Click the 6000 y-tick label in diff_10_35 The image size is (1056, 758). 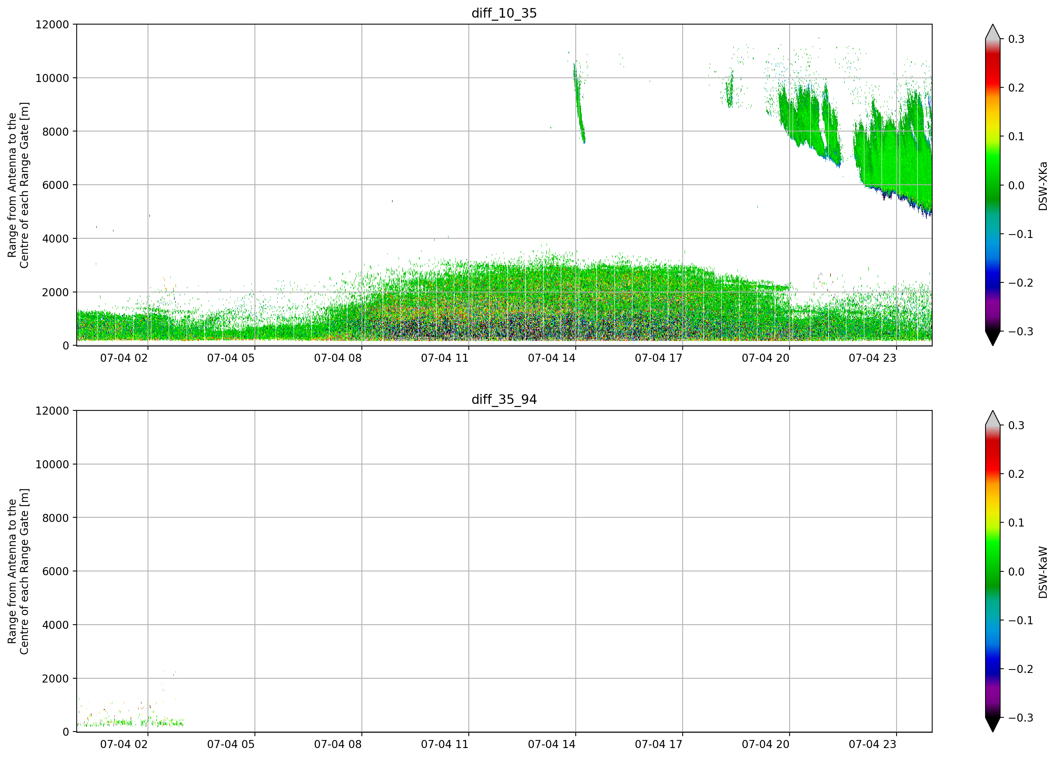56,185
